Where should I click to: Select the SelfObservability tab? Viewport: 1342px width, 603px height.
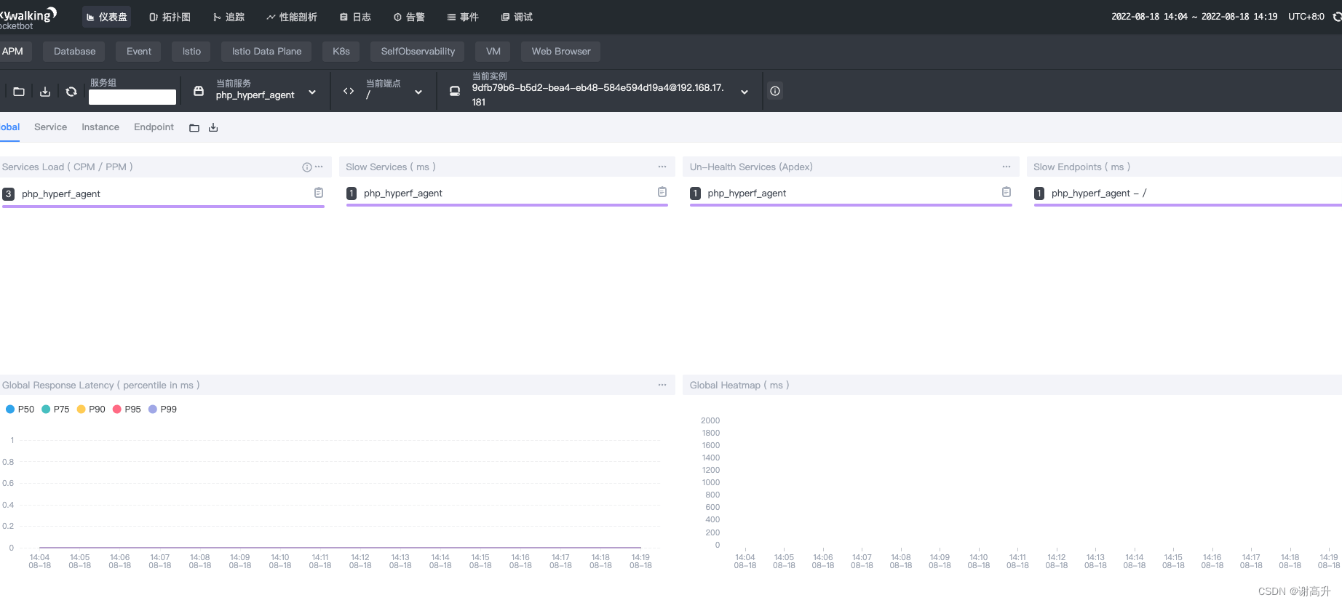tap(418, 51)
